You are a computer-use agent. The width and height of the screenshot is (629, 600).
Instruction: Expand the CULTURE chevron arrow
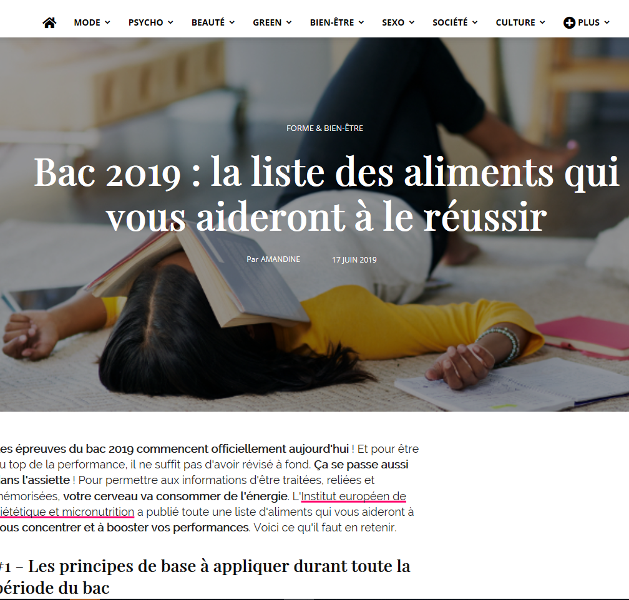542,22
